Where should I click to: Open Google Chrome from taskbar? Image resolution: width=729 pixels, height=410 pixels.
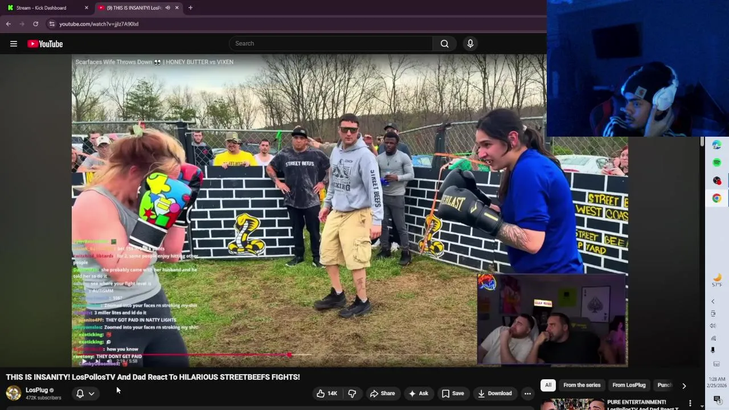click(716, 198)
